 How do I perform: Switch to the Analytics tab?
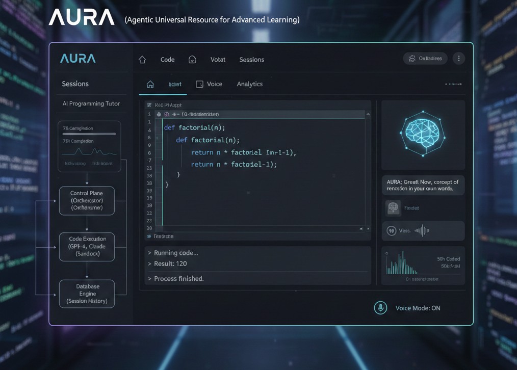pyautogui.click(x=250, y=84)
